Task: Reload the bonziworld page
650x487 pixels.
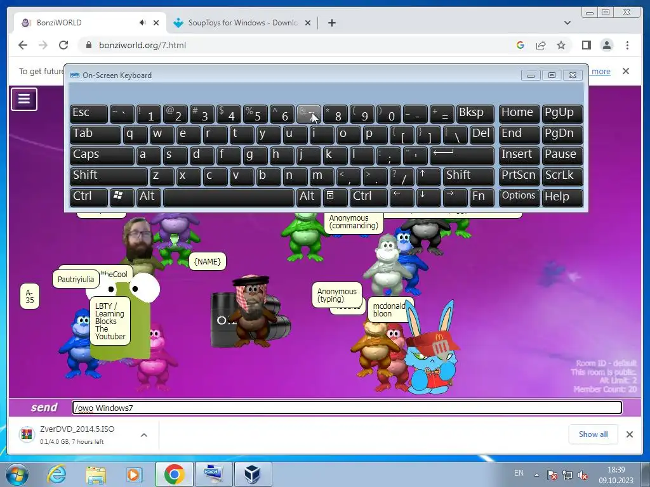Action: point(63,45)
